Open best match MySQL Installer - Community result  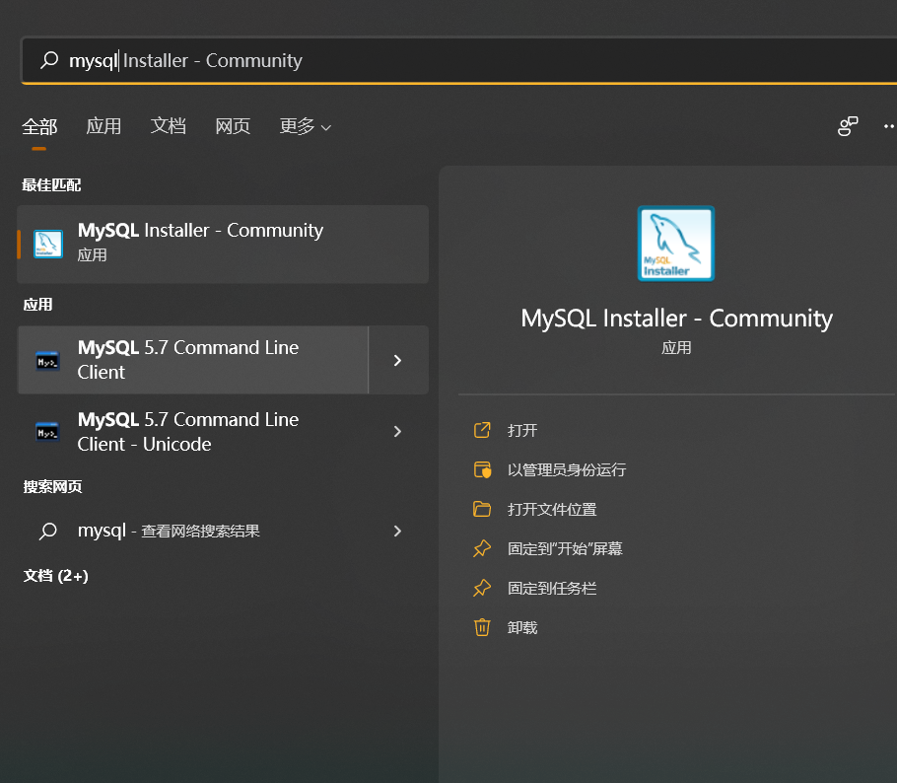(223, 244)
